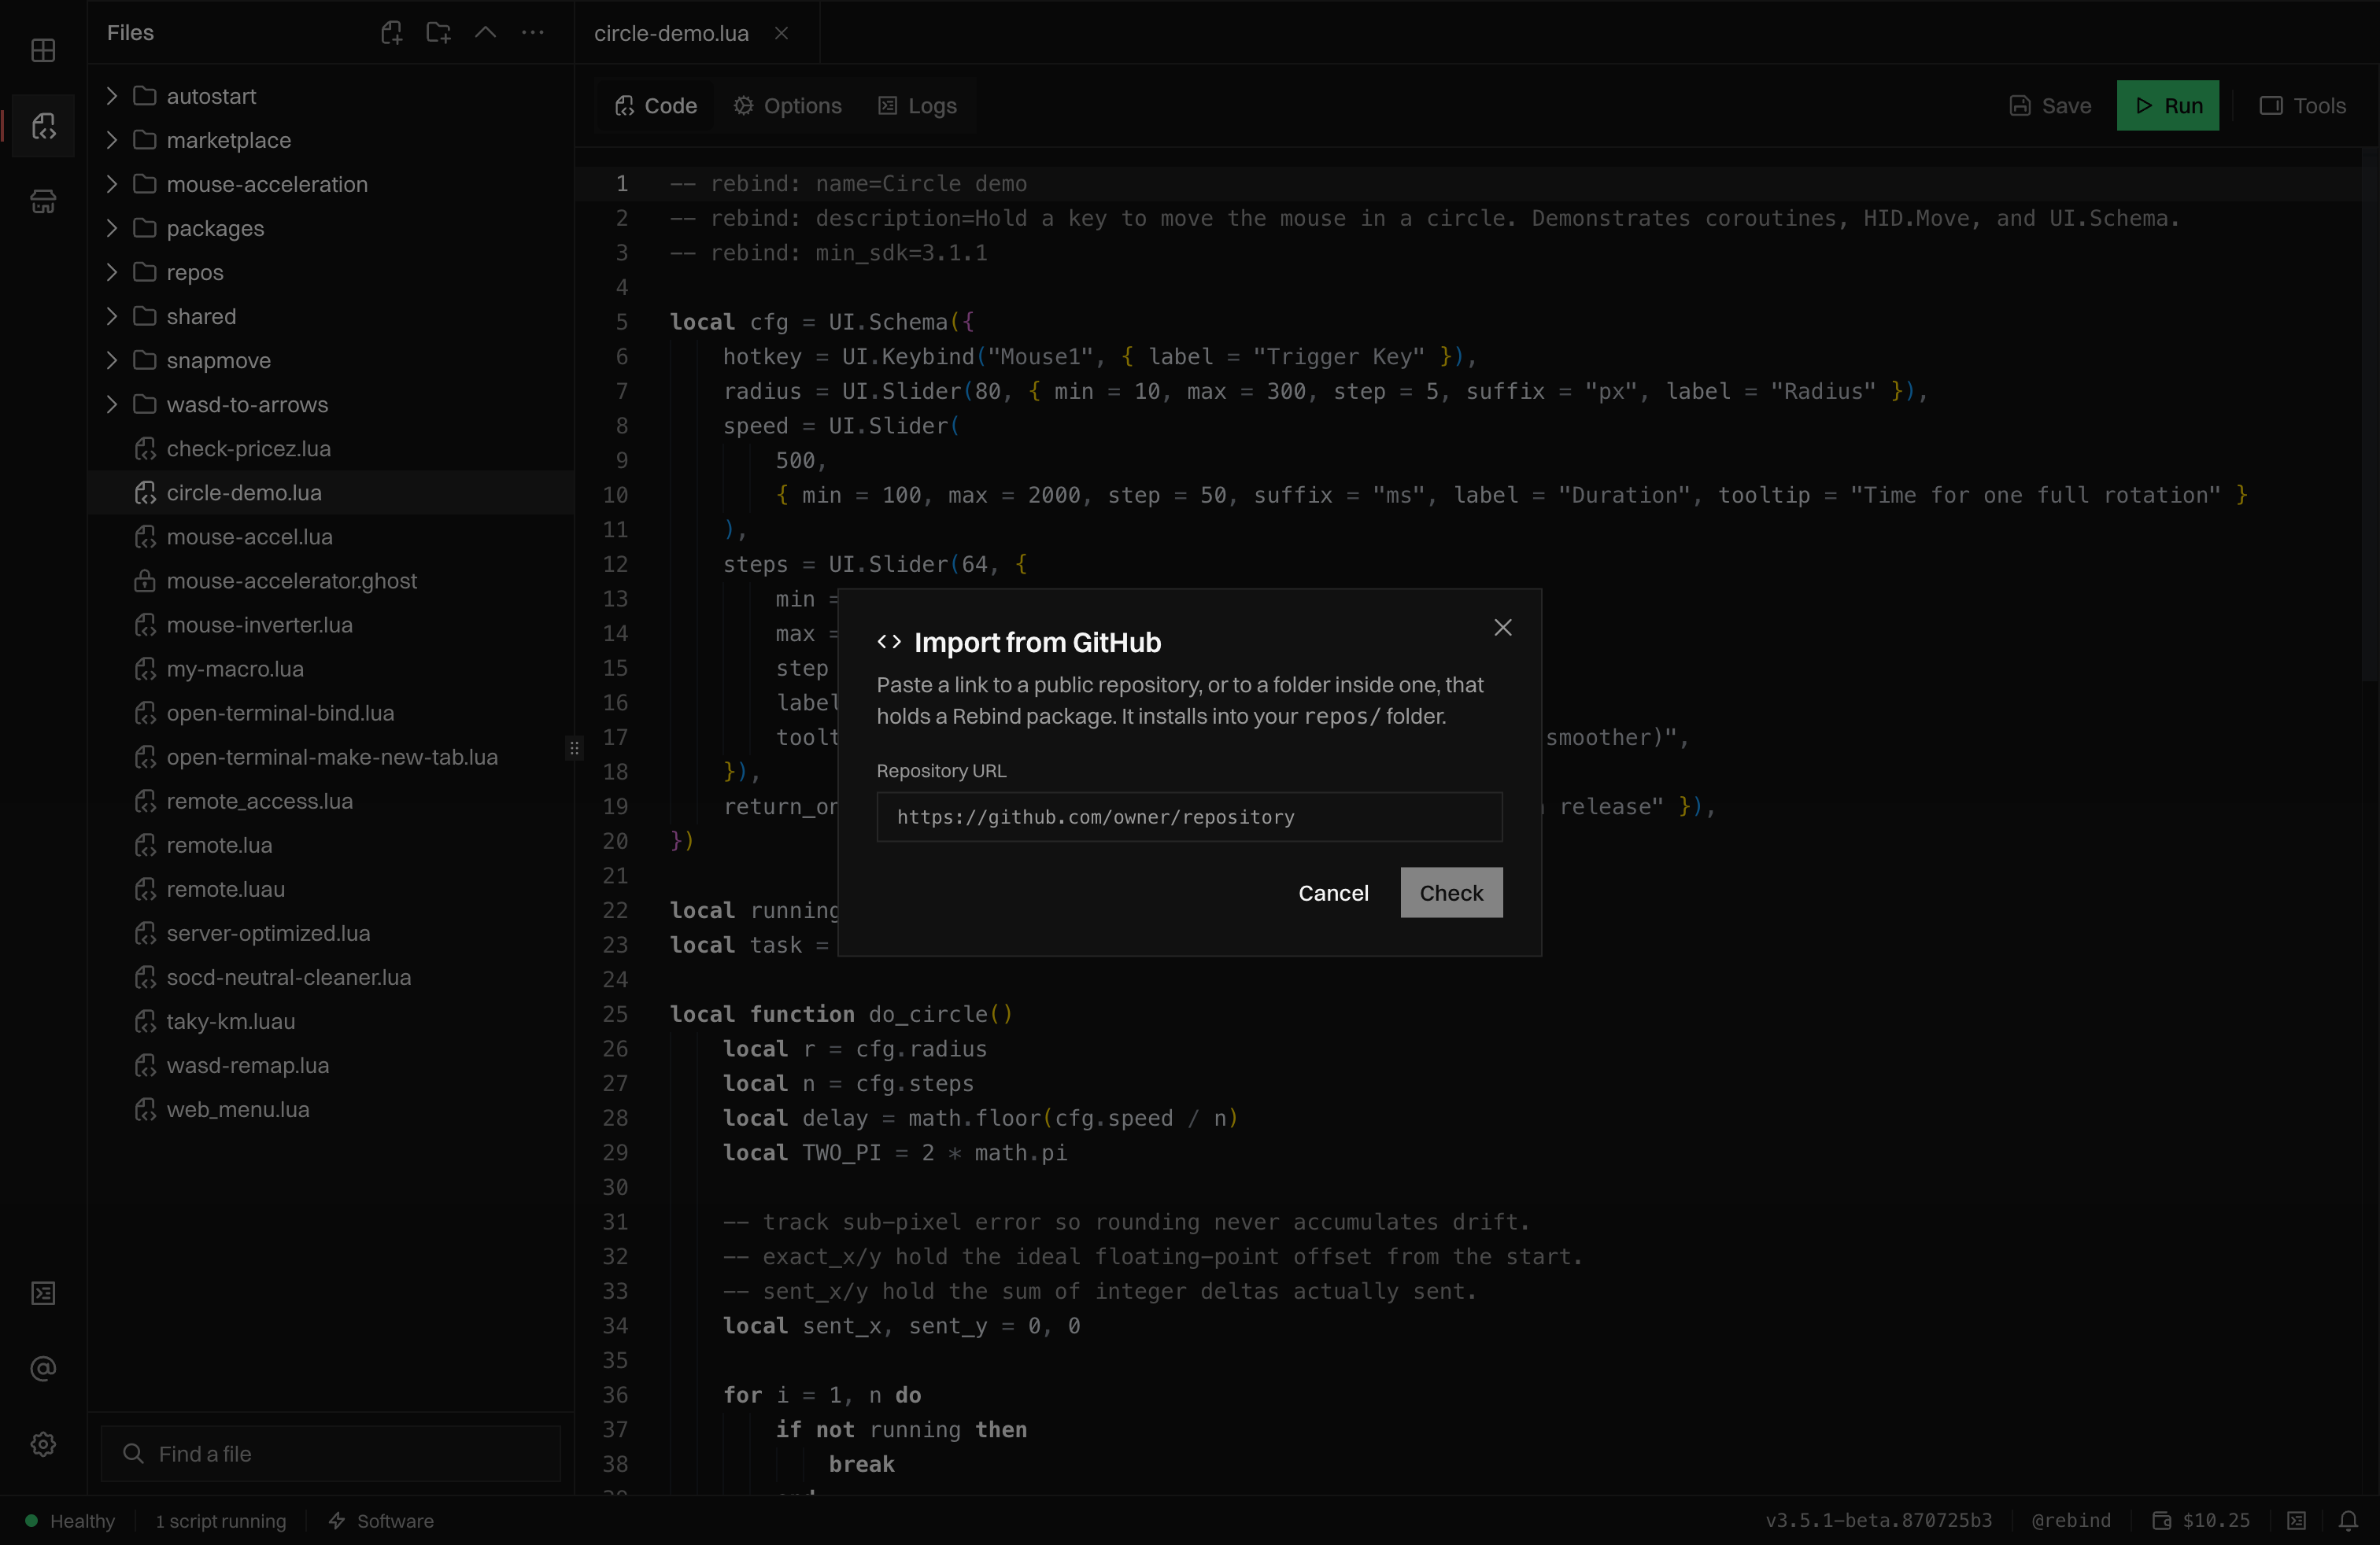Expand the wasd-to-arrows folder
Image resolution: width=2380 pixels, height=1545 pixels.
pos(331,404)
